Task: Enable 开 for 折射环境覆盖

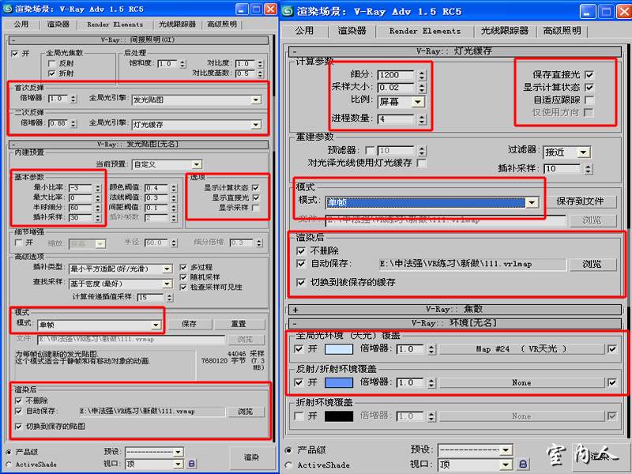Action: 299,416
